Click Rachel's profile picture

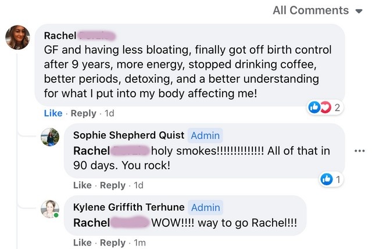coord(17,38)
